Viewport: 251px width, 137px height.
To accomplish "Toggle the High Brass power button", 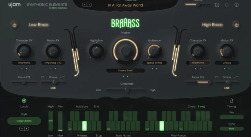I will click(236, 25).
